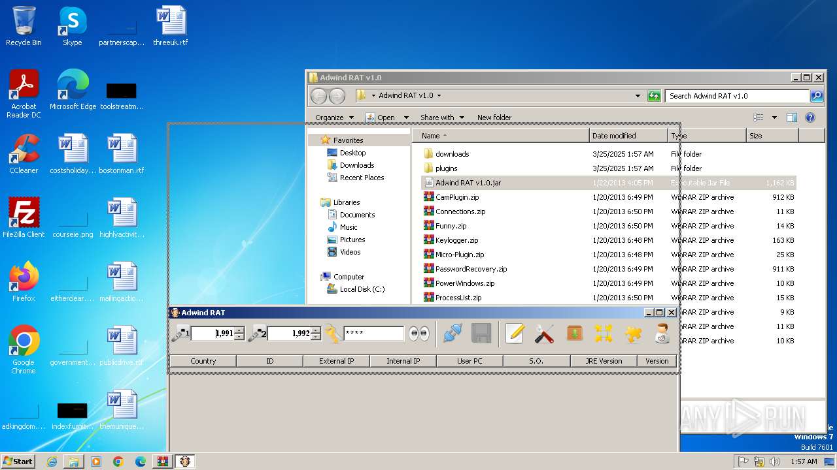Click the green refresh button in Explorer
837x470 pixels.
coord(654,96)
